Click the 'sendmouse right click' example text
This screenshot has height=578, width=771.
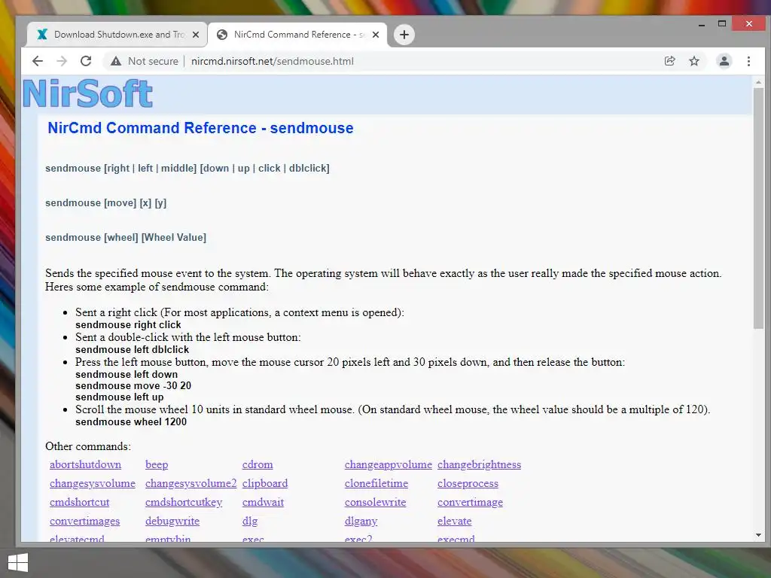(128, 324)
